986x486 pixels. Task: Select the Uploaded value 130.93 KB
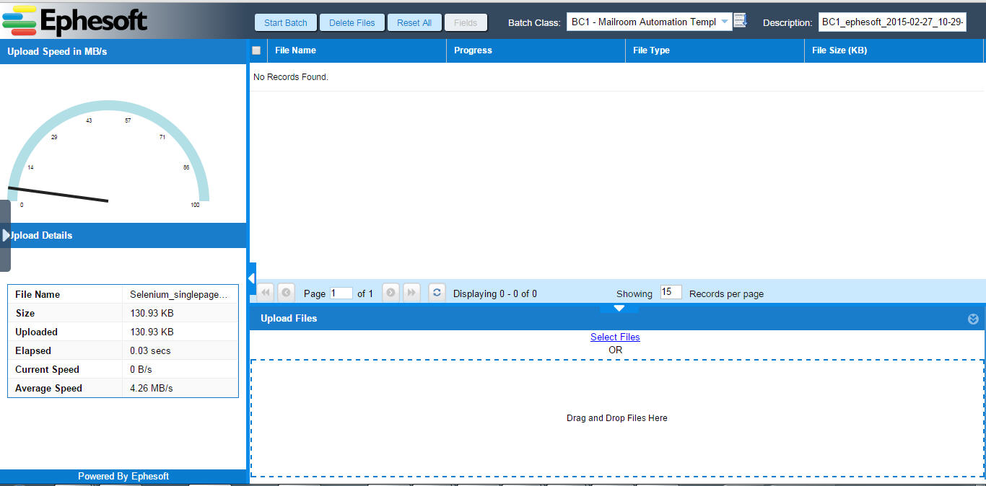click(152, 332)
